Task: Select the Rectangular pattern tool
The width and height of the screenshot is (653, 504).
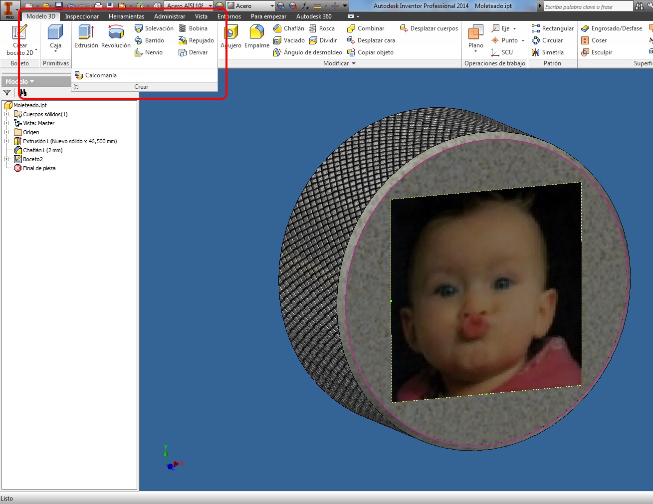Action: pyautogui.click(x=553, y=28)
